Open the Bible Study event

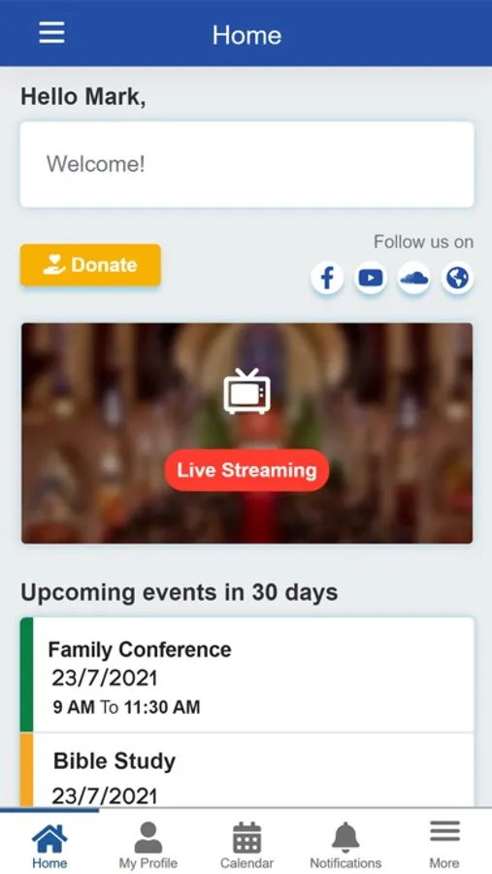[246, 770]
